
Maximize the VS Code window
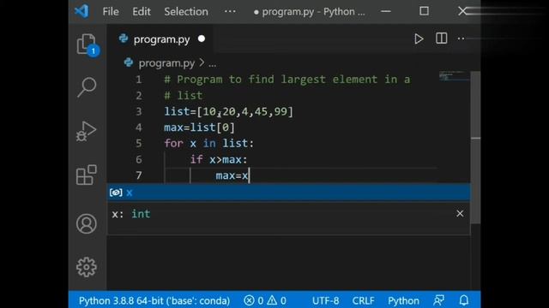[424, 11]
